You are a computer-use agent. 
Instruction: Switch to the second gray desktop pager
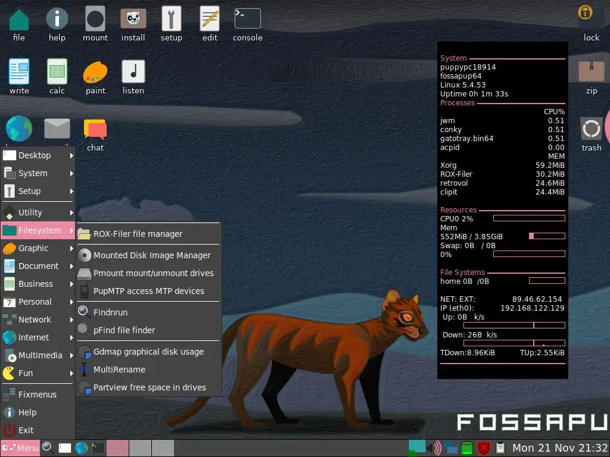(140, 449)
